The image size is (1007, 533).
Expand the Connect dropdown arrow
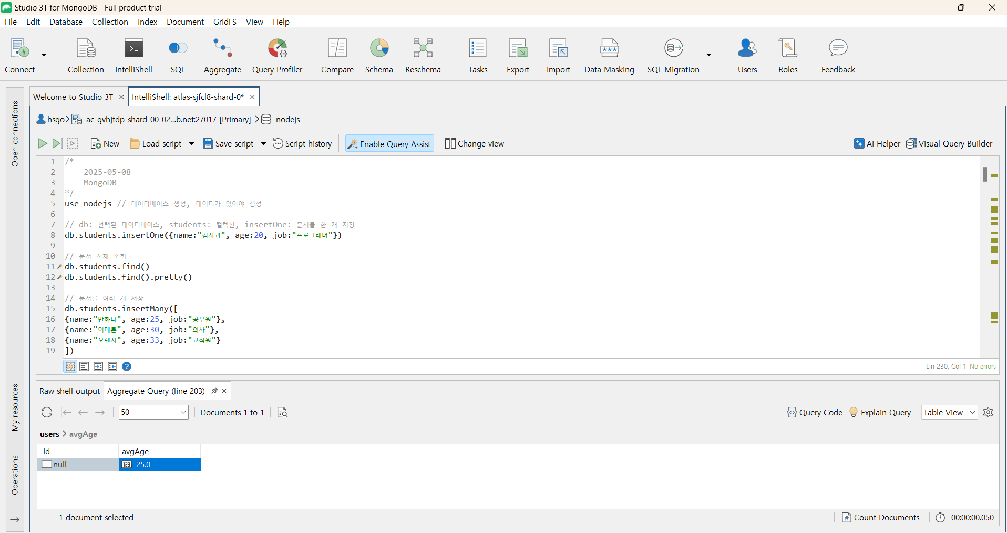44,55
